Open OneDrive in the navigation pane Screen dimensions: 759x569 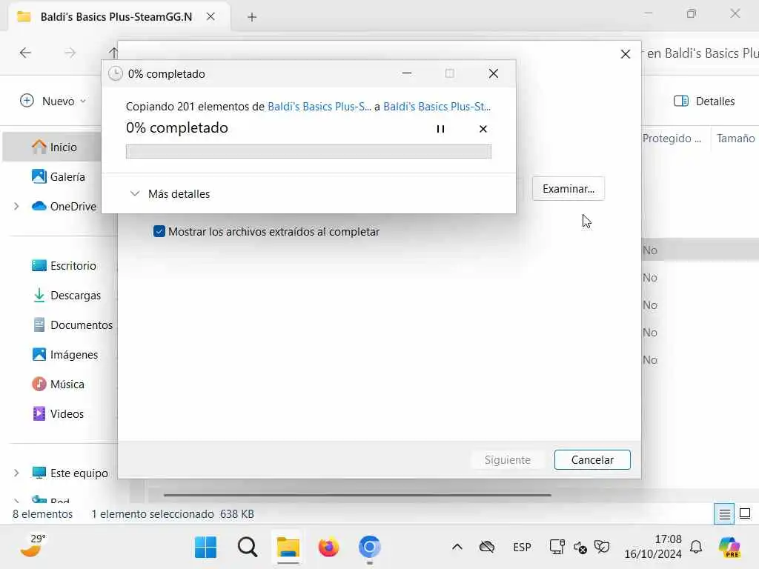point(64,206)
